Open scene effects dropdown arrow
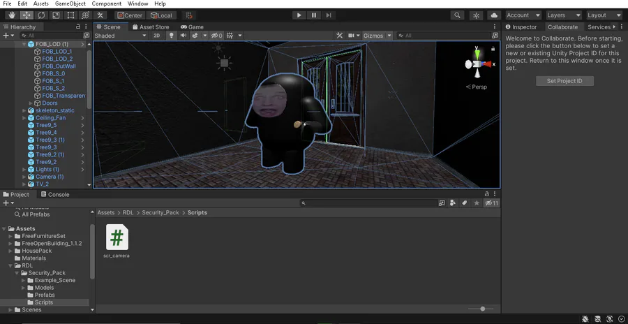The image size is (628, 324). tap(205, 36)
